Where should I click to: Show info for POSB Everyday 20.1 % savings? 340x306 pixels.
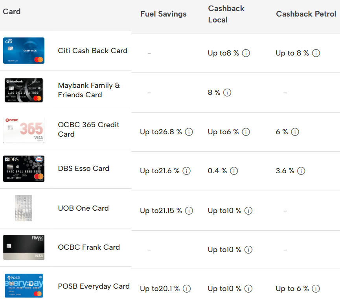187,289
